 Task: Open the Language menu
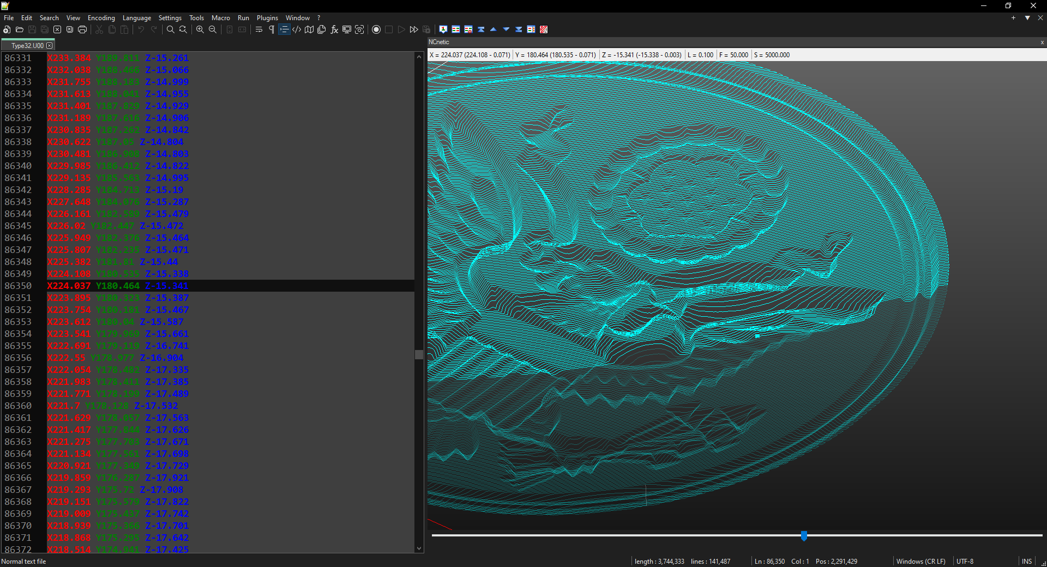(137, 18)
